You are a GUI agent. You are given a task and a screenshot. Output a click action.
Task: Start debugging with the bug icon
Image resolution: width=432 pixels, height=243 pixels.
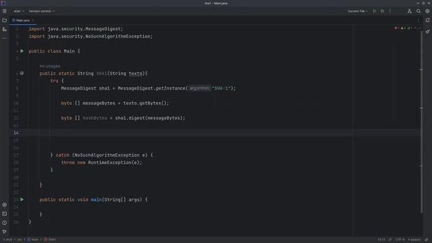click(x=382, y=11)
